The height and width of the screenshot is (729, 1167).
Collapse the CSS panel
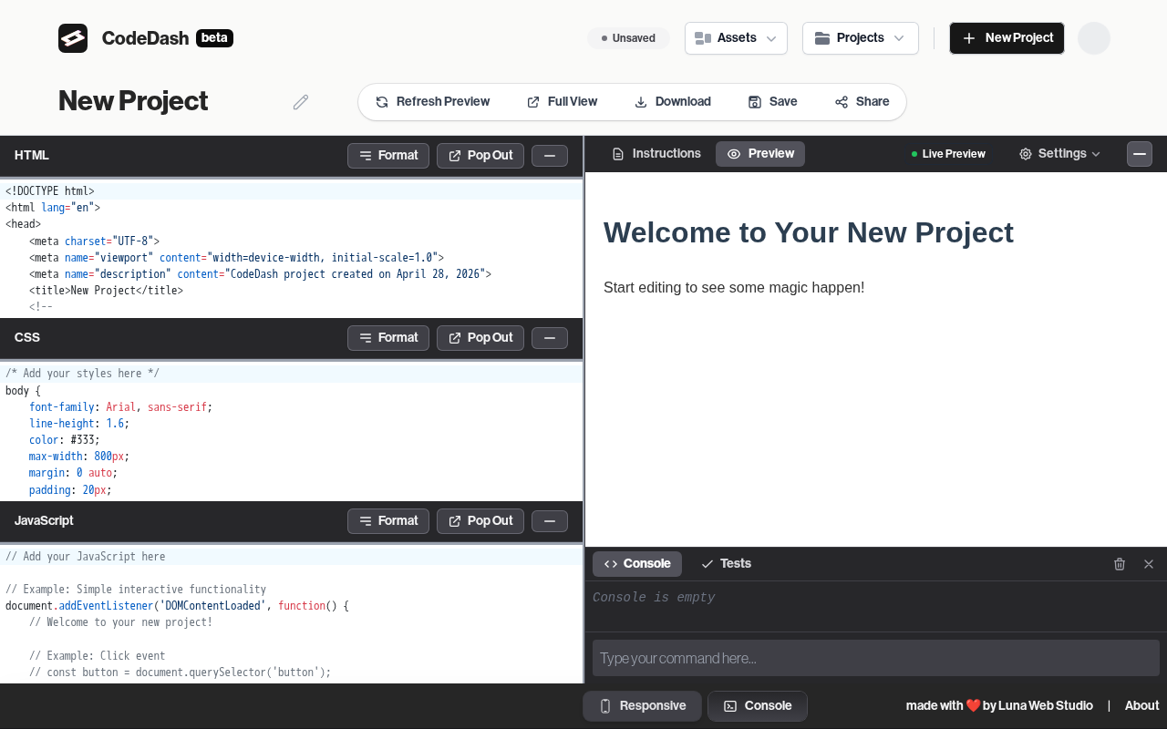(550, 338)
